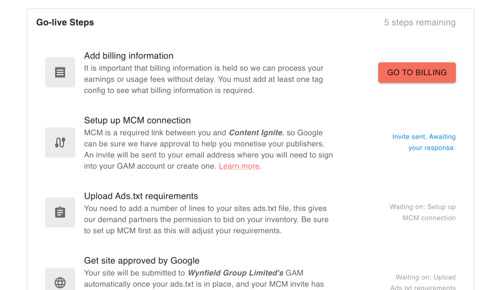Image resolution: width=501 pixels, height=290 pixels.
Task: Click the billing information description paragraph
Action: coord(204,79)
